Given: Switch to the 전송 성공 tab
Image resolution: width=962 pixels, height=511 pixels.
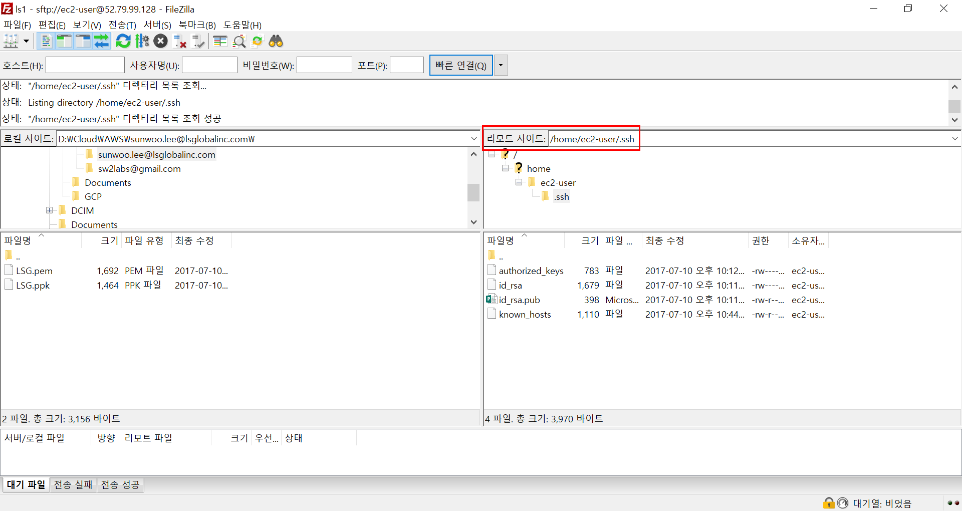Looking at the screenshot, I should pos(120,484).
